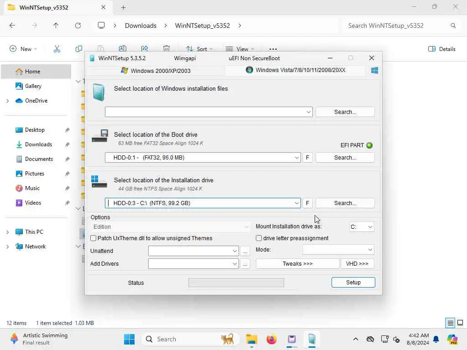Open the Edition dropdown
The height and width of the screenshot is (350, 467).
pyautogui.click(x=171, y=227)
